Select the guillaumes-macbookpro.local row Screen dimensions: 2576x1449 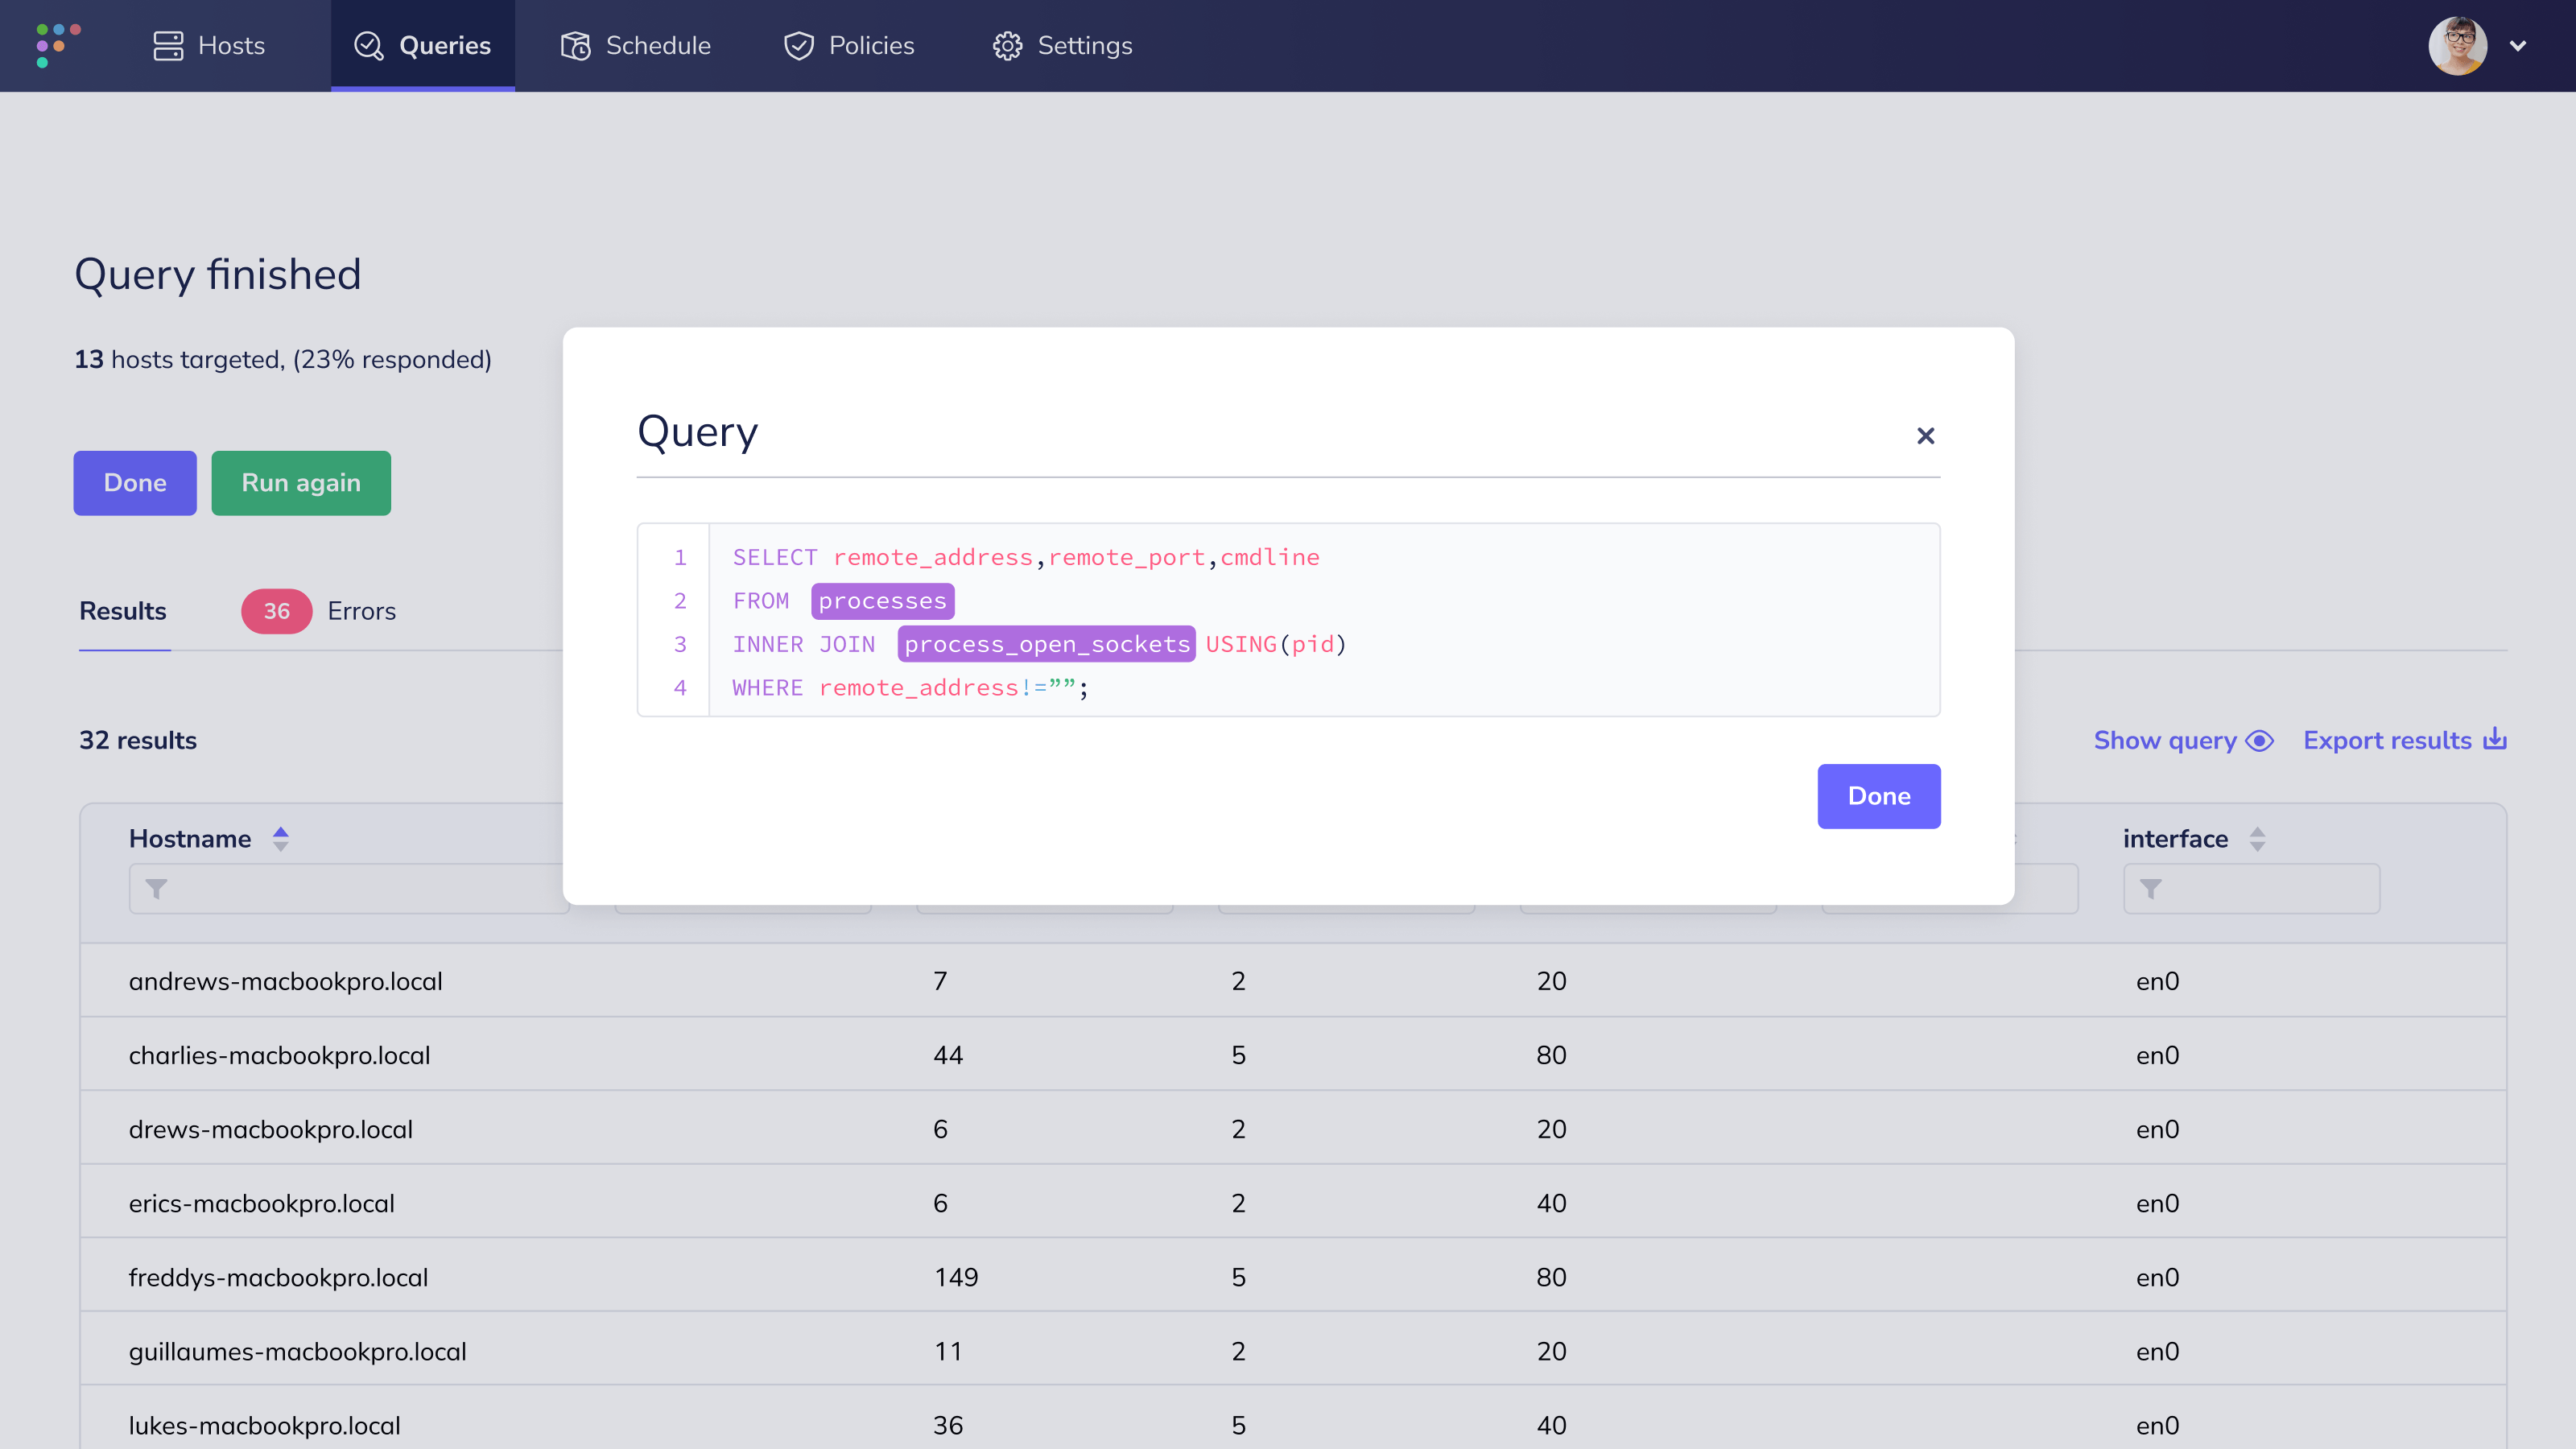[x=1293, y=1351]
